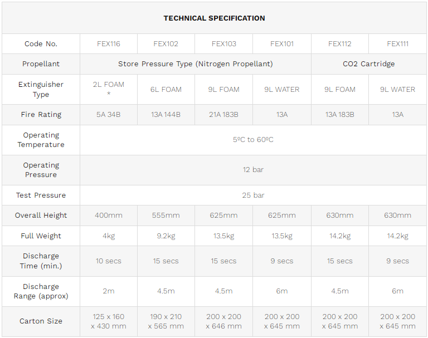
Task: Click the Technical Specification table title
Action: [x=214, y=18]
